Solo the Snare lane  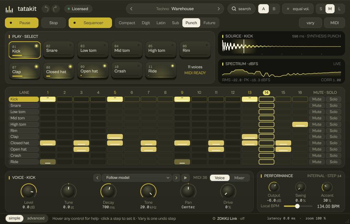point(334,105)
